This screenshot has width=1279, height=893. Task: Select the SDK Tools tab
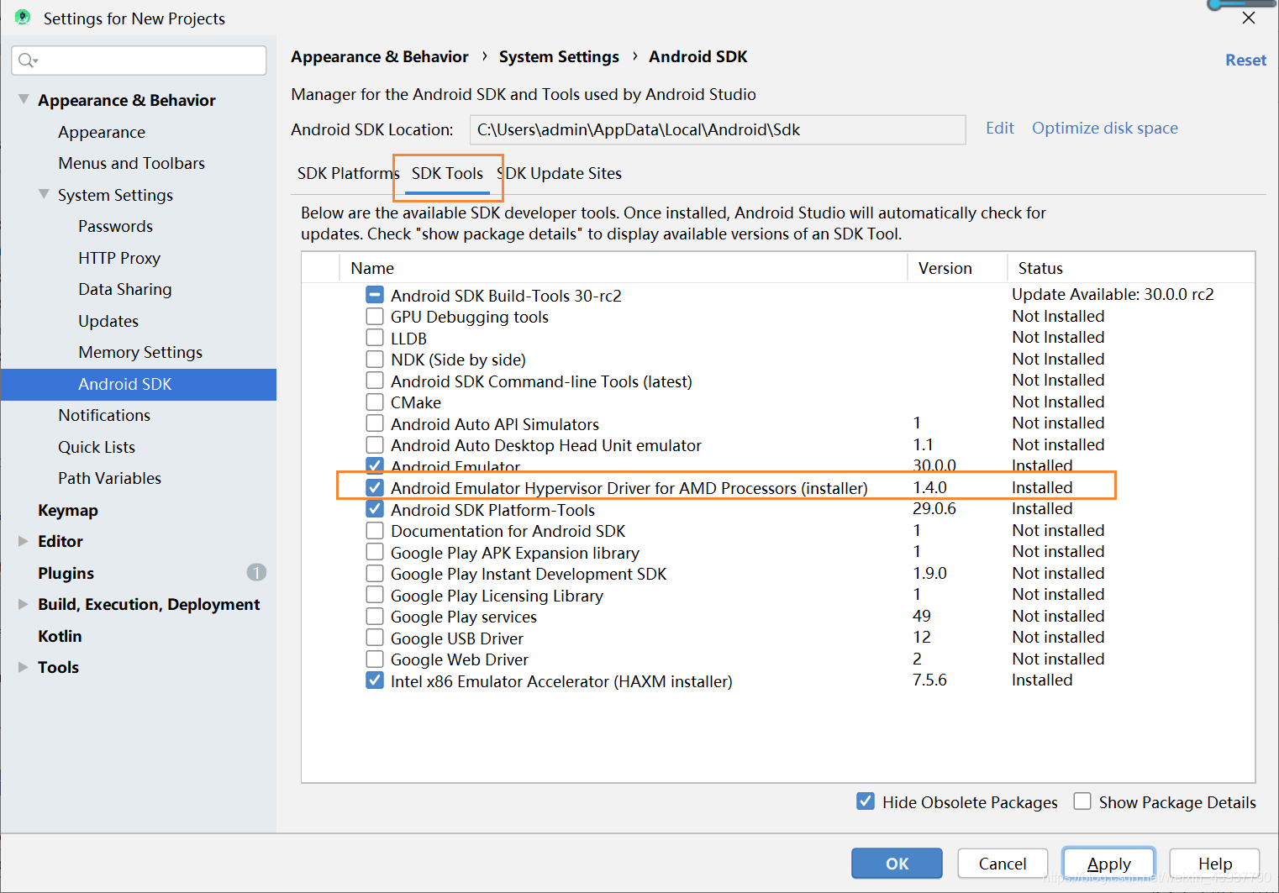pos(447,173)
